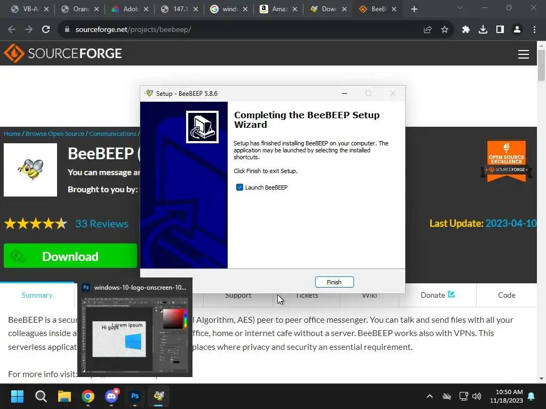This screenshot has height=409, width=546.
Task: Click the address bar URL field
Action: click(x=240, y=30)
